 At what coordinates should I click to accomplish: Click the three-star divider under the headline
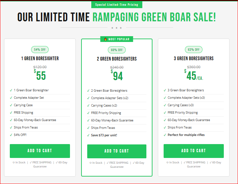(116, 28)
